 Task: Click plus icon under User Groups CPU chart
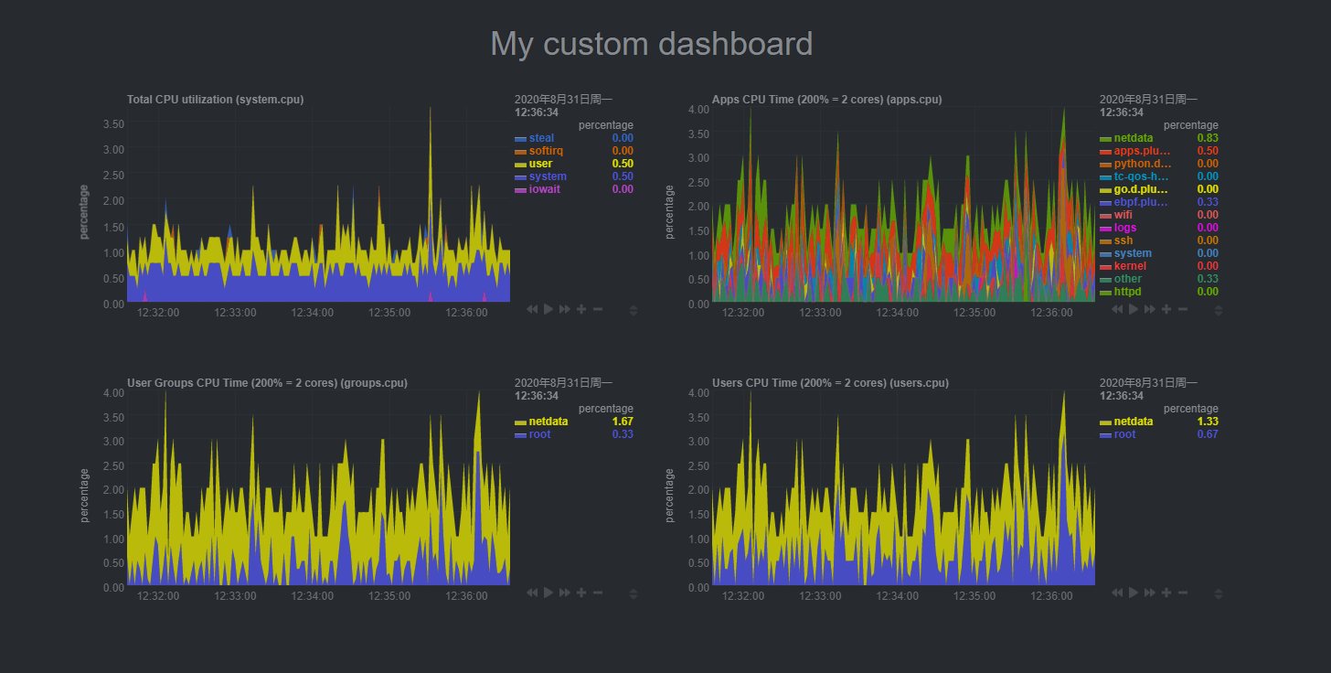(581, 593)
